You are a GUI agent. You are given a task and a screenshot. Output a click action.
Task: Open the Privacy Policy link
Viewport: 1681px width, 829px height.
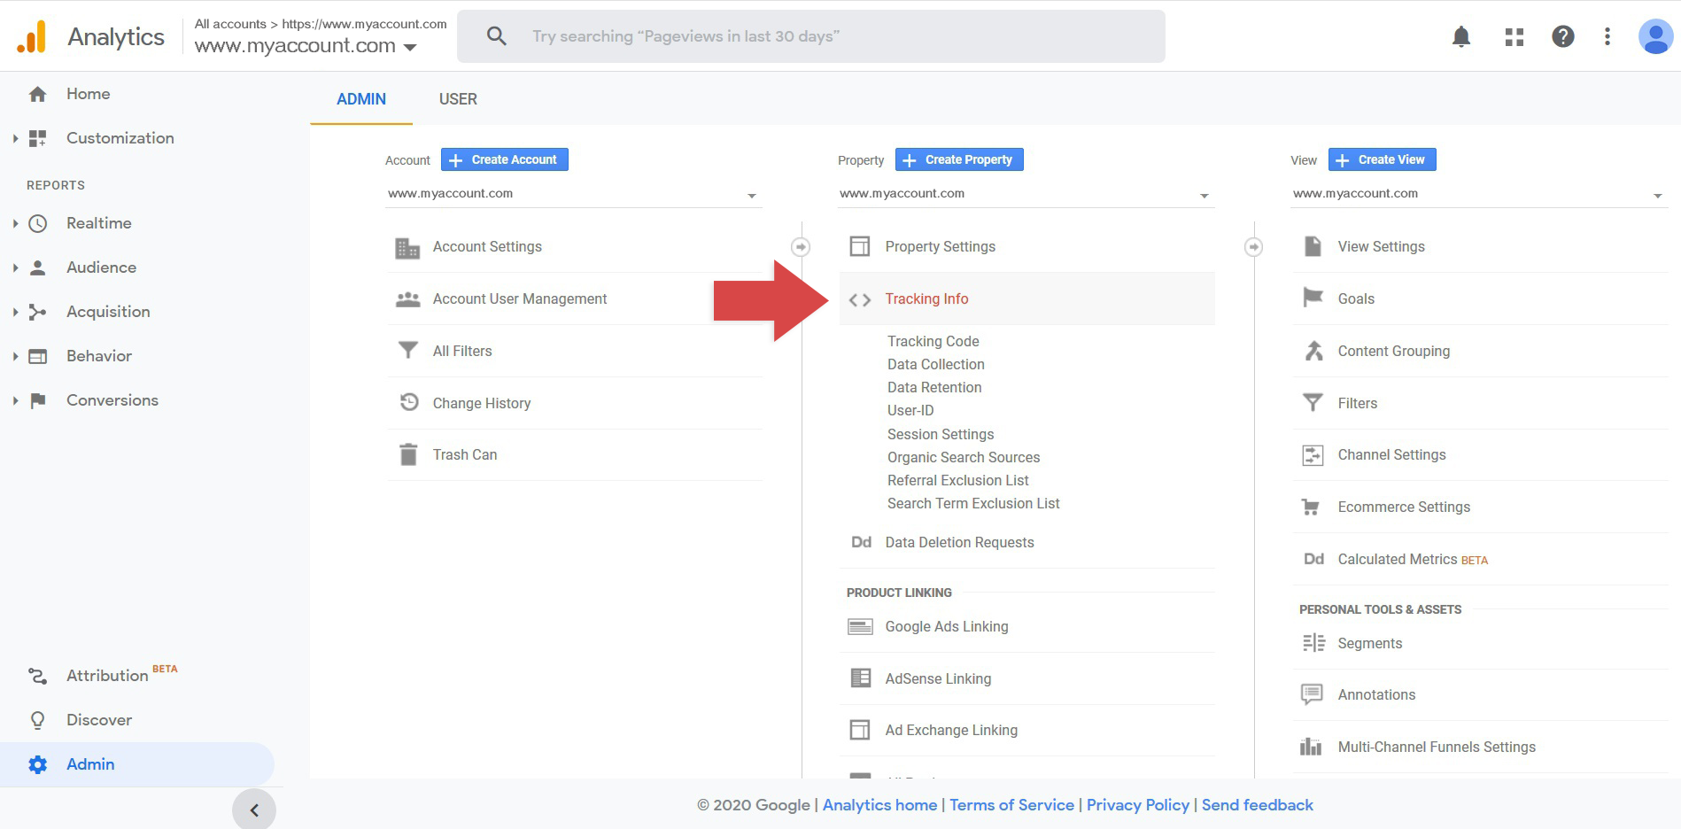1138,805
